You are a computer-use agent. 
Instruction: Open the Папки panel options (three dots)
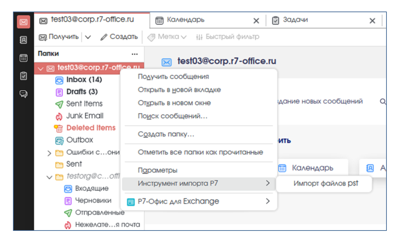[x=135, y=54]
